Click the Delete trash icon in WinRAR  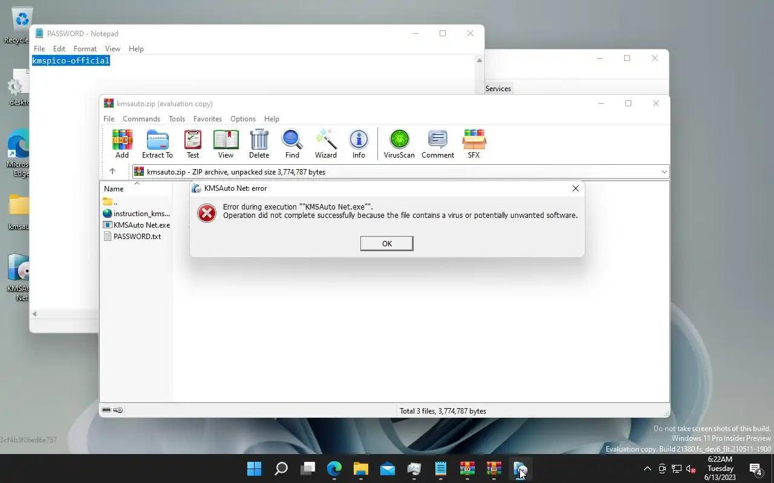click(259, 144)
